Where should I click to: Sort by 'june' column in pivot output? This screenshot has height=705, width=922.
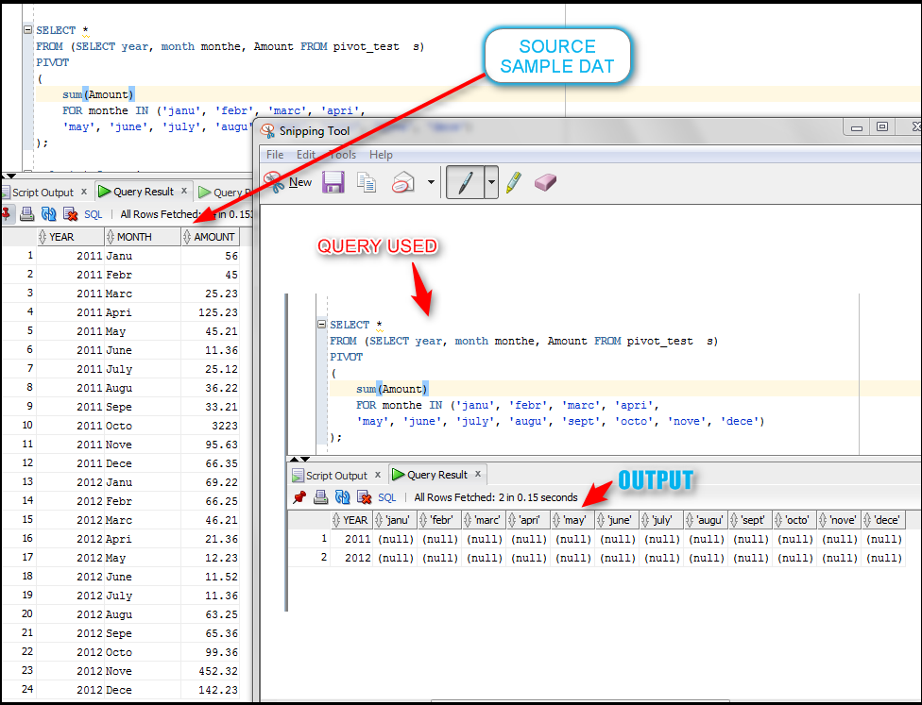pos(617,520)
